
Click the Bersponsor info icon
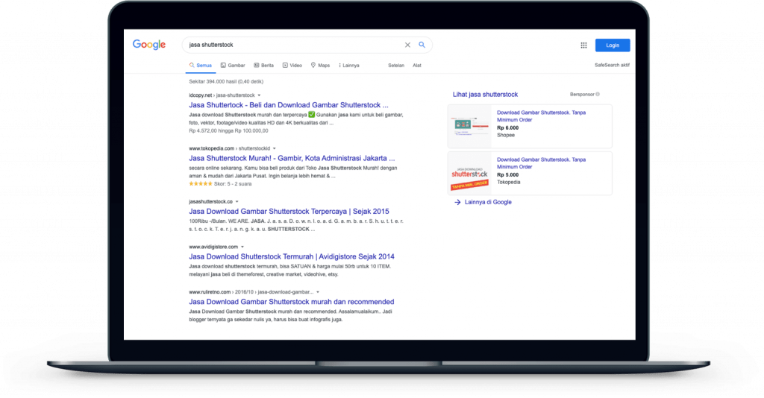click(598, 95)
